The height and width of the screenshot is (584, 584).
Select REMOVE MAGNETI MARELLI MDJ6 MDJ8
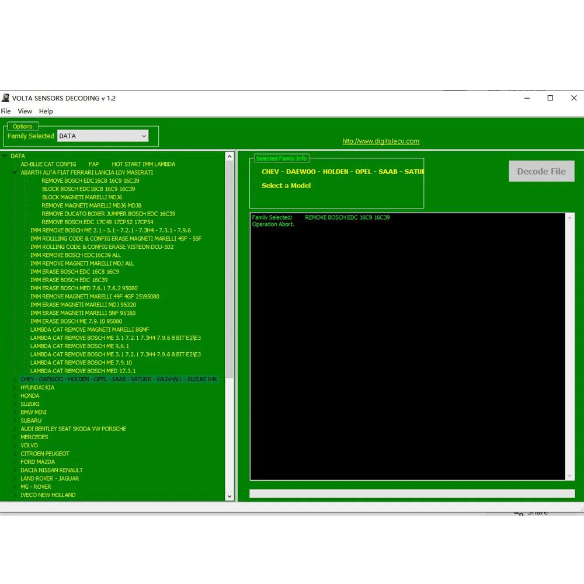91,205
